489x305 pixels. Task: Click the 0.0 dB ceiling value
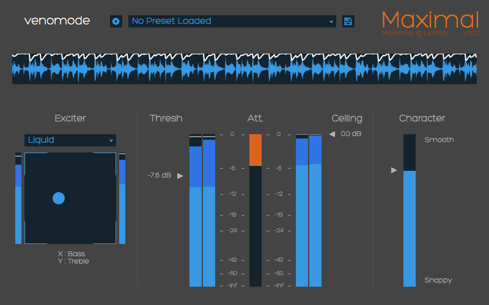tap(351, 134)
